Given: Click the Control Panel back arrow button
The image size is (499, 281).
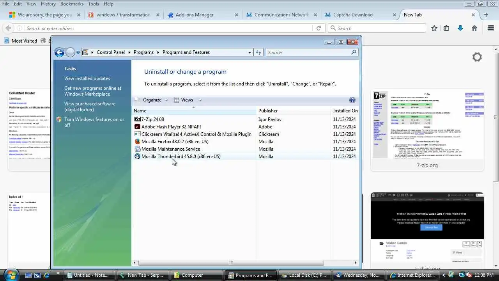Looking at the screenshot, I should [x=59, y=52].
